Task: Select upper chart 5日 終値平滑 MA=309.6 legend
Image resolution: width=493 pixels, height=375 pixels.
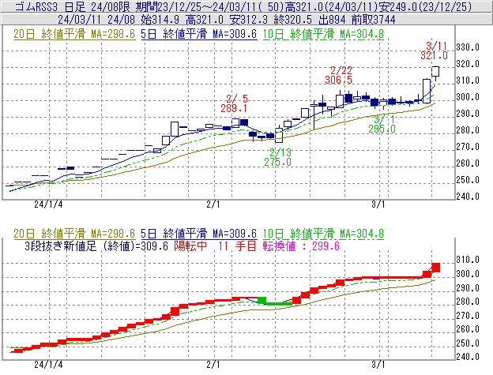Action: tap(199, 34)
